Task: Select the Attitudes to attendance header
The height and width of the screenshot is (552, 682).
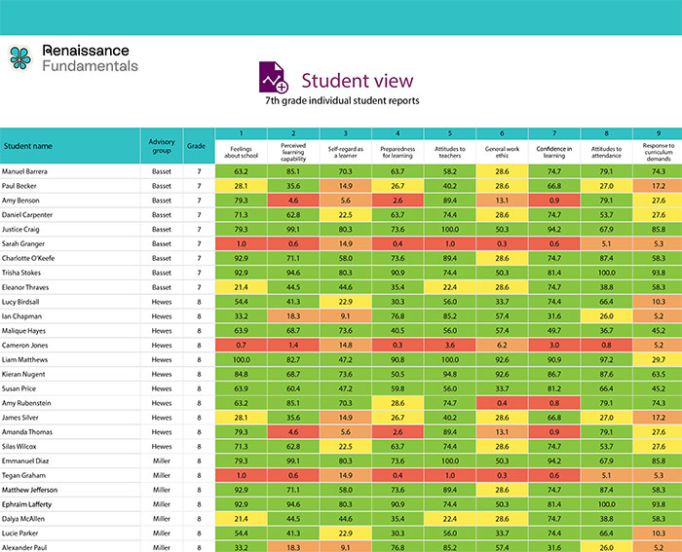Action: point(606,151)
